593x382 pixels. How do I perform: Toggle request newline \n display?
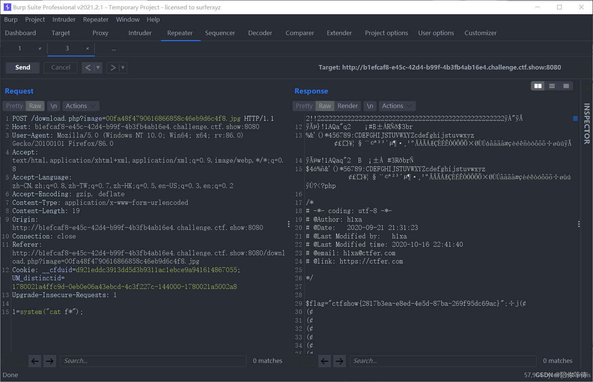54,106
